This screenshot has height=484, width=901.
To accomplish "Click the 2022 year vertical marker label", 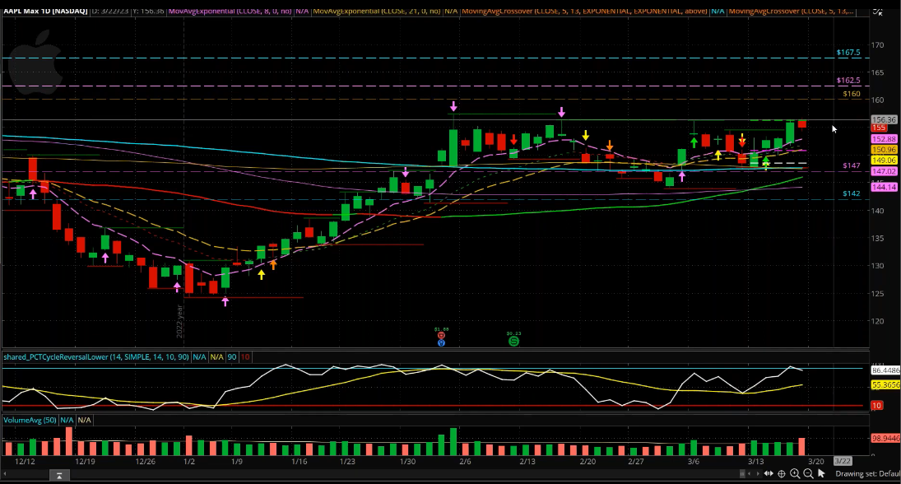I will 179,322.
